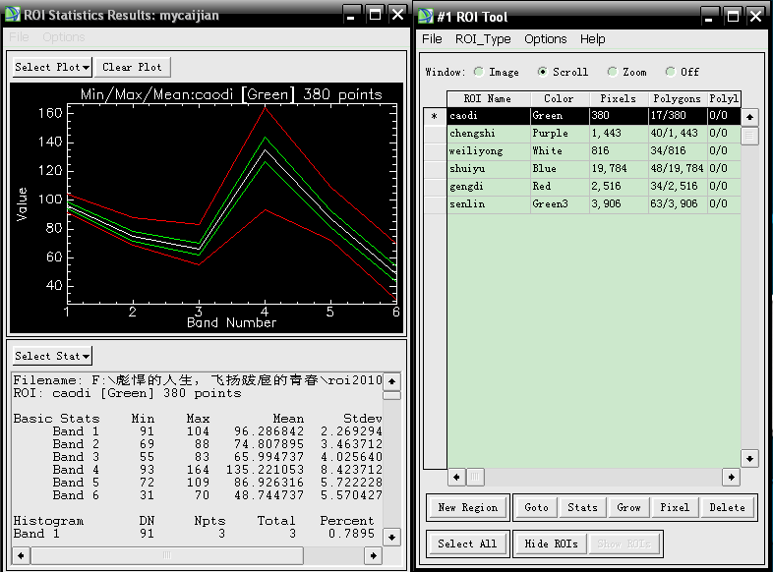773x572 pixels.
Task: Open Options menu in ROI Tool window
Action: pyautogui.click(x=545, y=39)
